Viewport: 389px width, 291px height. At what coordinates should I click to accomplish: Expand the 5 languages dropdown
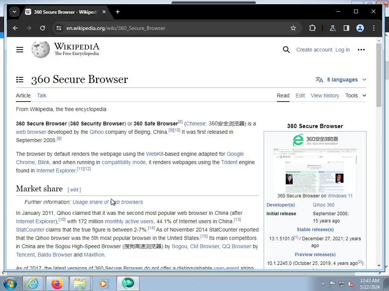tap(341, 80)
